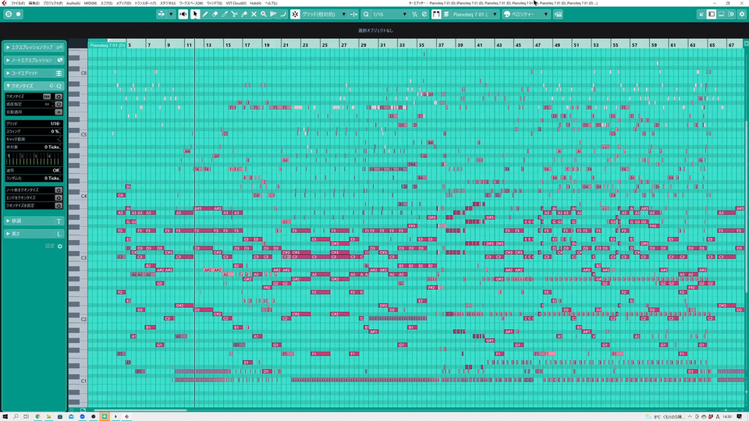This screenshot has height=421, width=749.
Task: Open inspector 設定 gear icon
Action: [x=60, y=246]
